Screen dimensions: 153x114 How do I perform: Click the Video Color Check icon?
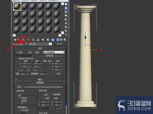point(66,19)
